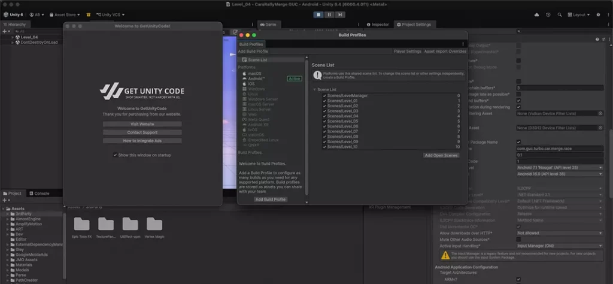Toggle 'Show this window on startup' checkbox
The width and height of the screenshot is (613, 284).
pos(115,155)
